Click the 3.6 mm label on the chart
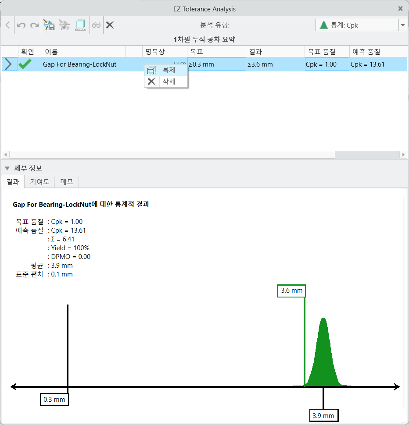The width and height of the screenshot is (409, 425). coord(291,290)
